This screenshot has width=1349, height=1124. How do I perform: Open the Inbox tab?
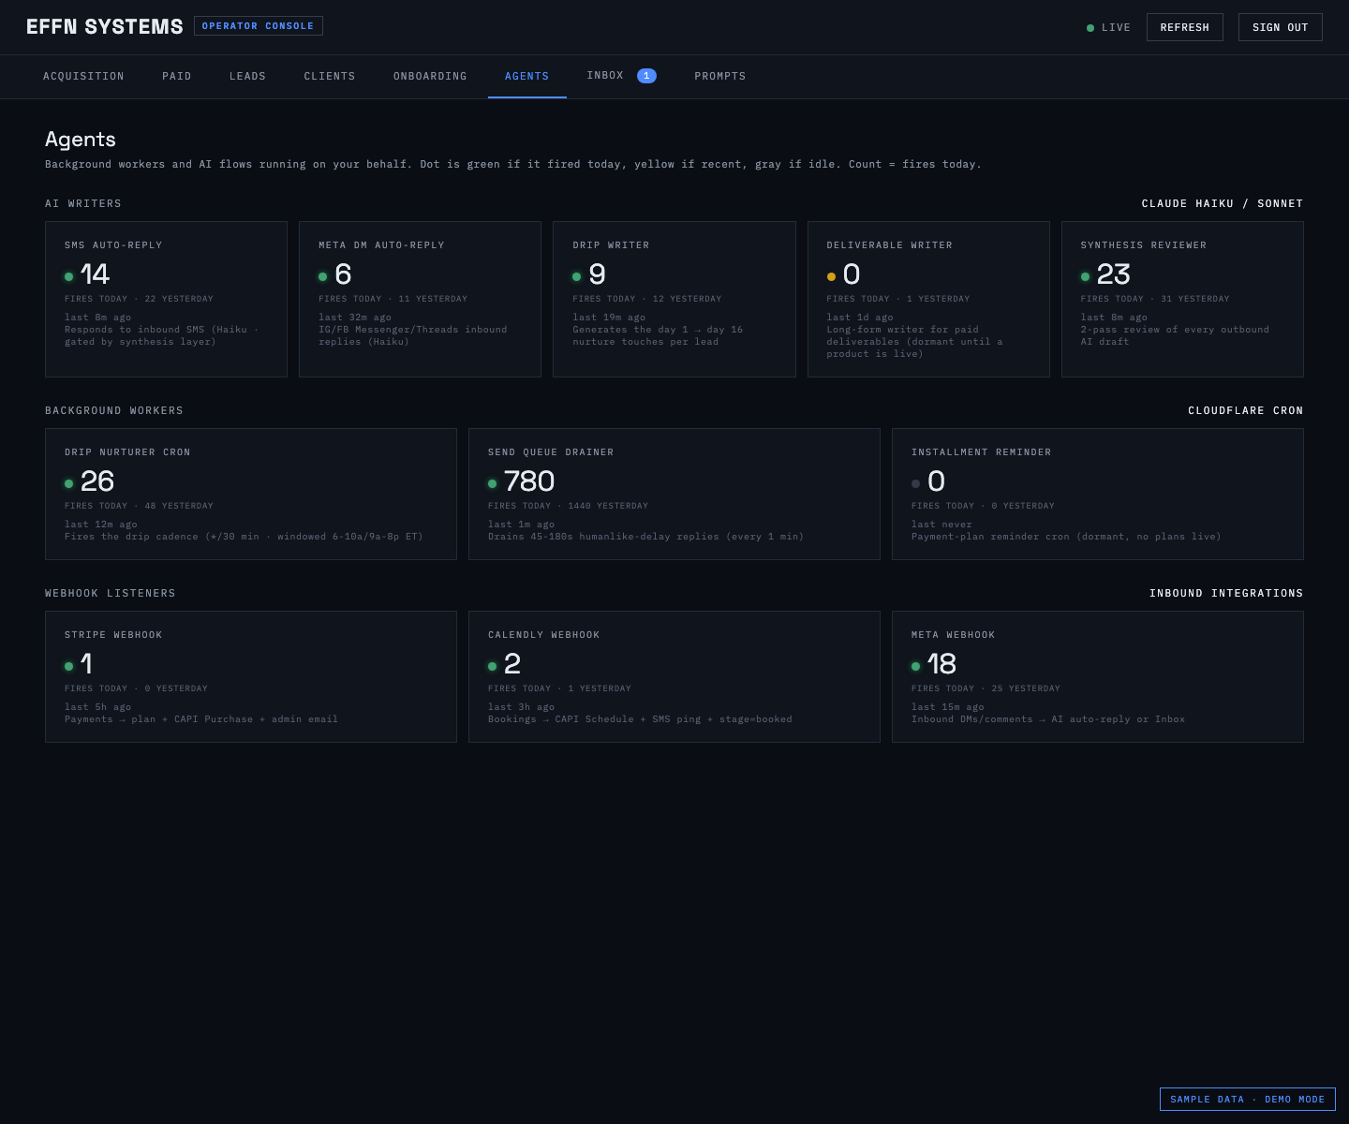pos(621,76)
